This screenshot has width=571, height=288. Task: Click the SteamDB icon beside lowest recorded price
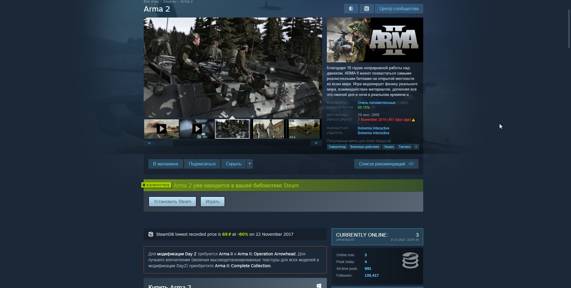[151, 234]
